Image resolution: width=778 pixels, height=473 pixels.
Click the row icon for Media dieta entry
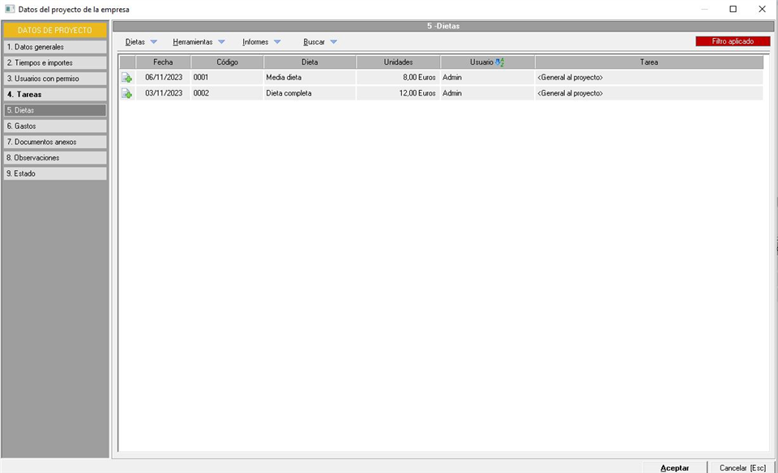126,78
